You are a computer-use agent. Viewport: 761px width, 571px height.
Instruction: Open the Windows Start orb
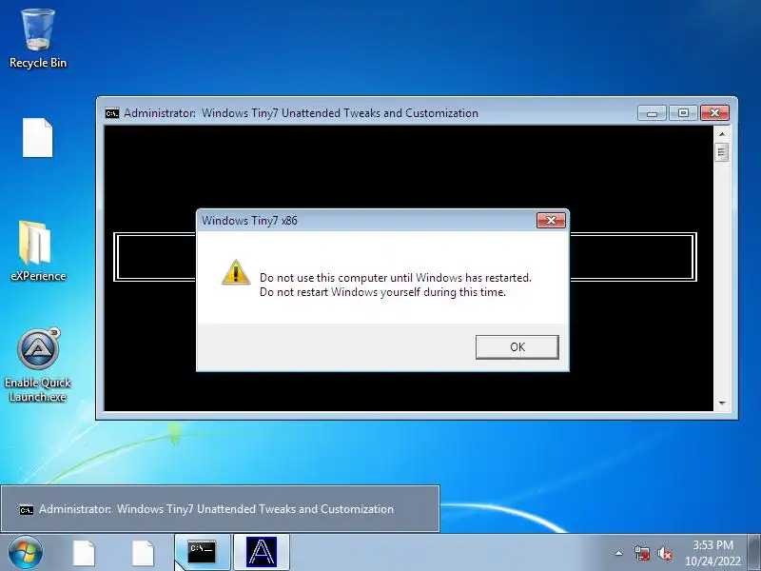[x=26, y=553]
